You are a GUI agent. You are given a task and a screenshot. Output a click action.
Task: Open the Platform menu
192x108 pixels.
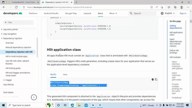coord(33,13)
